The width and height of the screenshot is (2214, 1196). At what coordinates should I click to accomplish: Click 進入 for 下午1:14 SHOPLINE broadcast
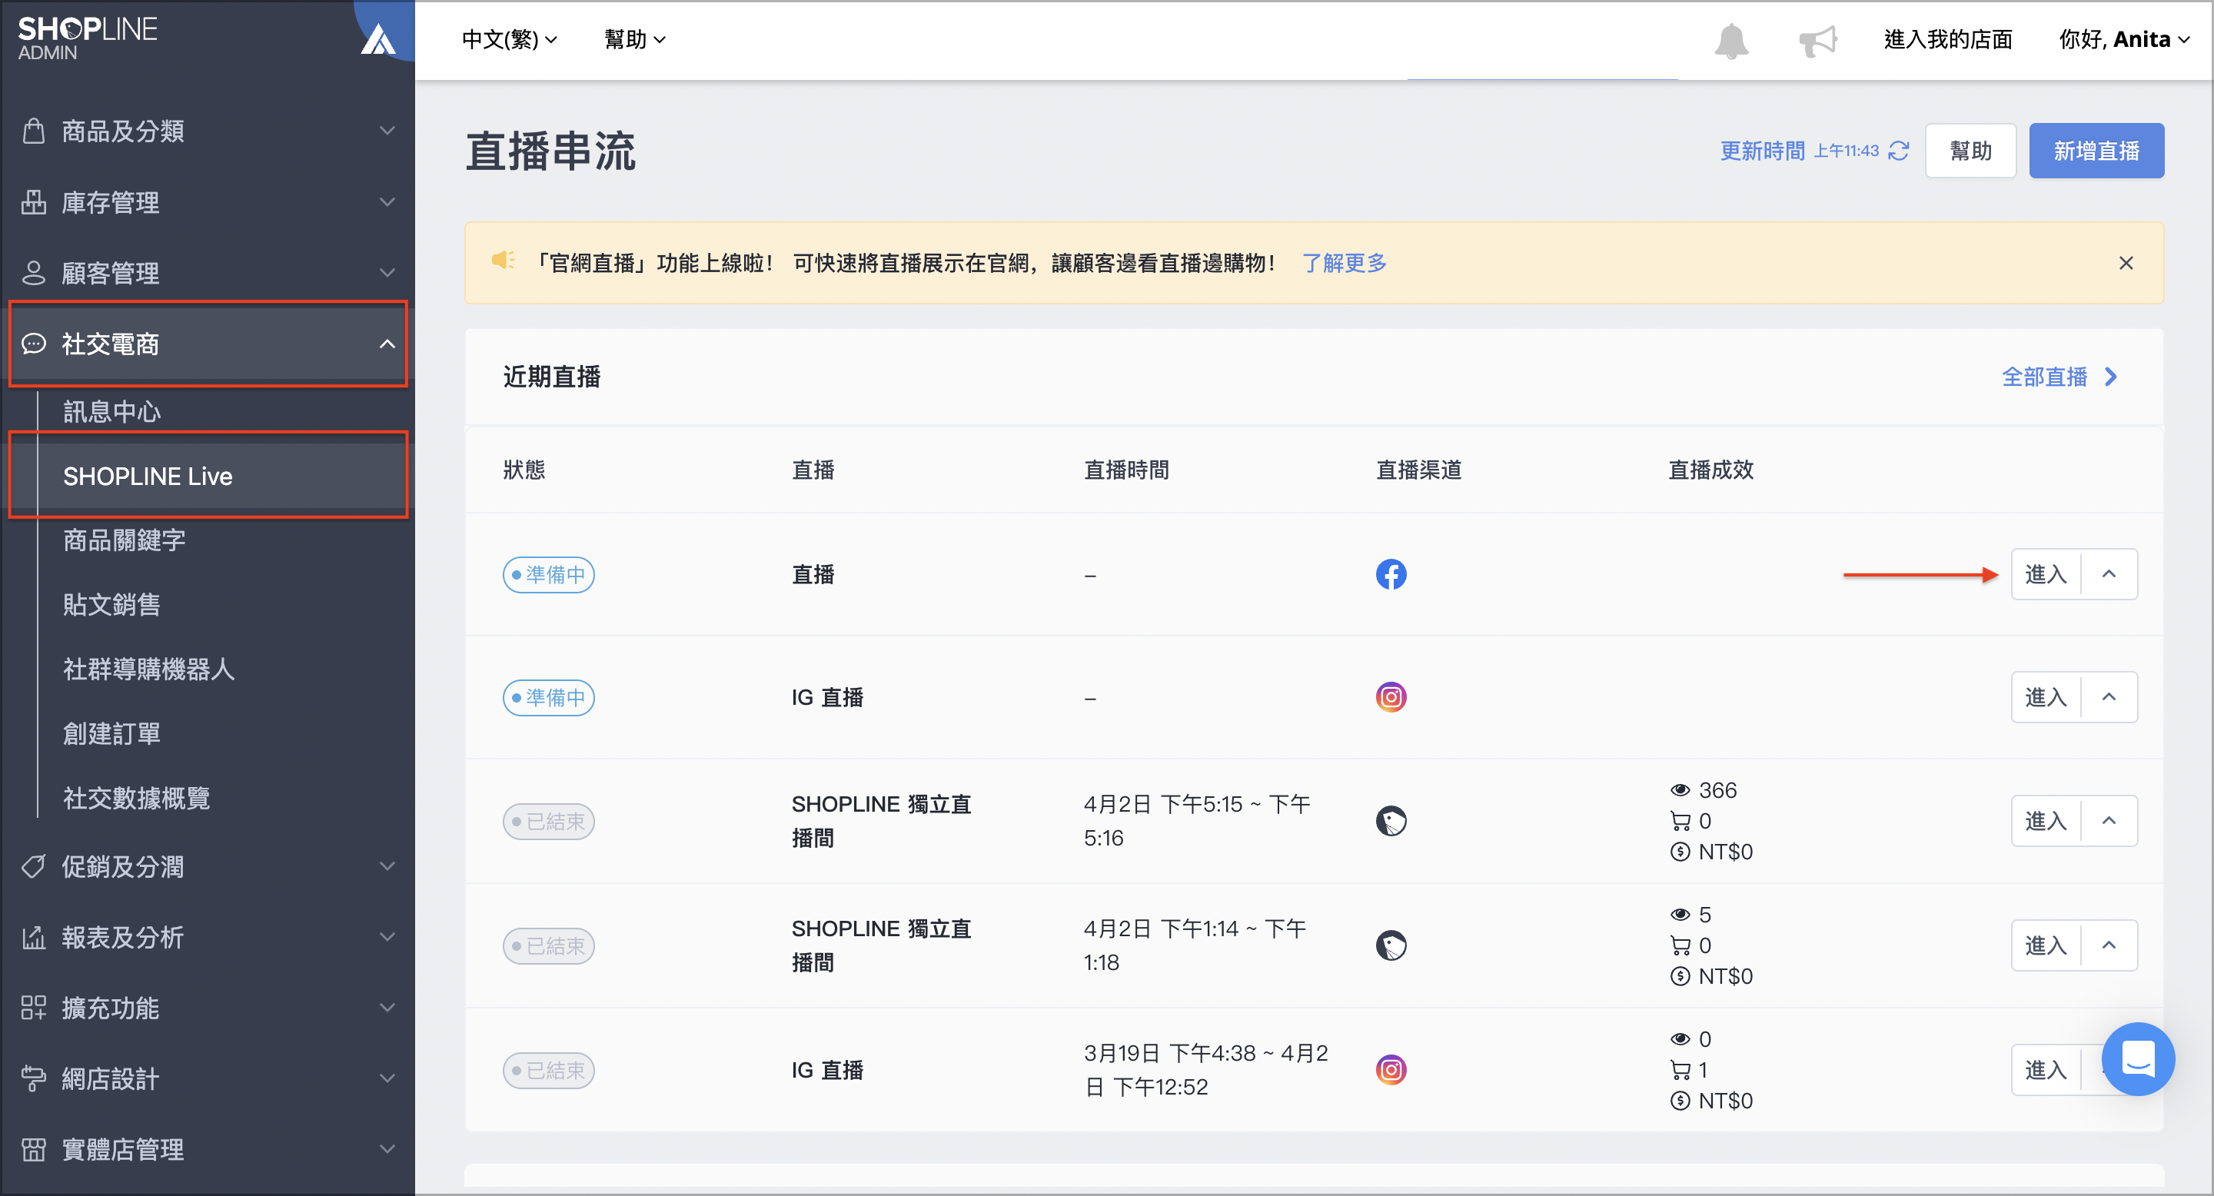[2046, 945]
